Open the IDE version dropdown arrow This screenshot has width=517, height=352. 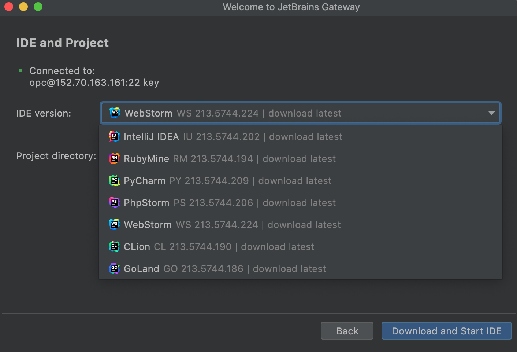pos(491,113)
